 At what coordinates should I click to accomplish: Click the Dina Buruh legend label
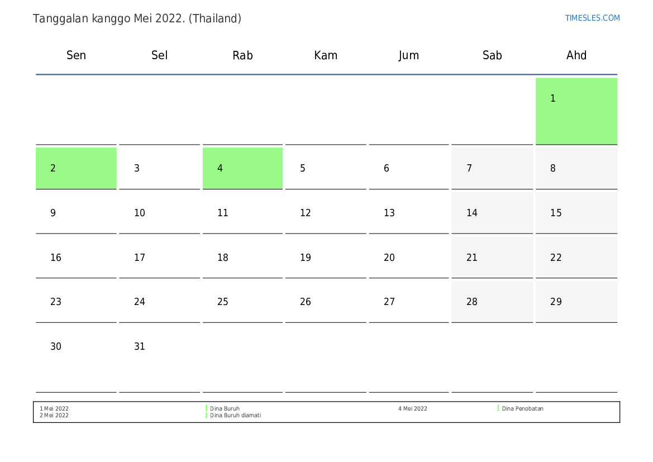point(225,409)
